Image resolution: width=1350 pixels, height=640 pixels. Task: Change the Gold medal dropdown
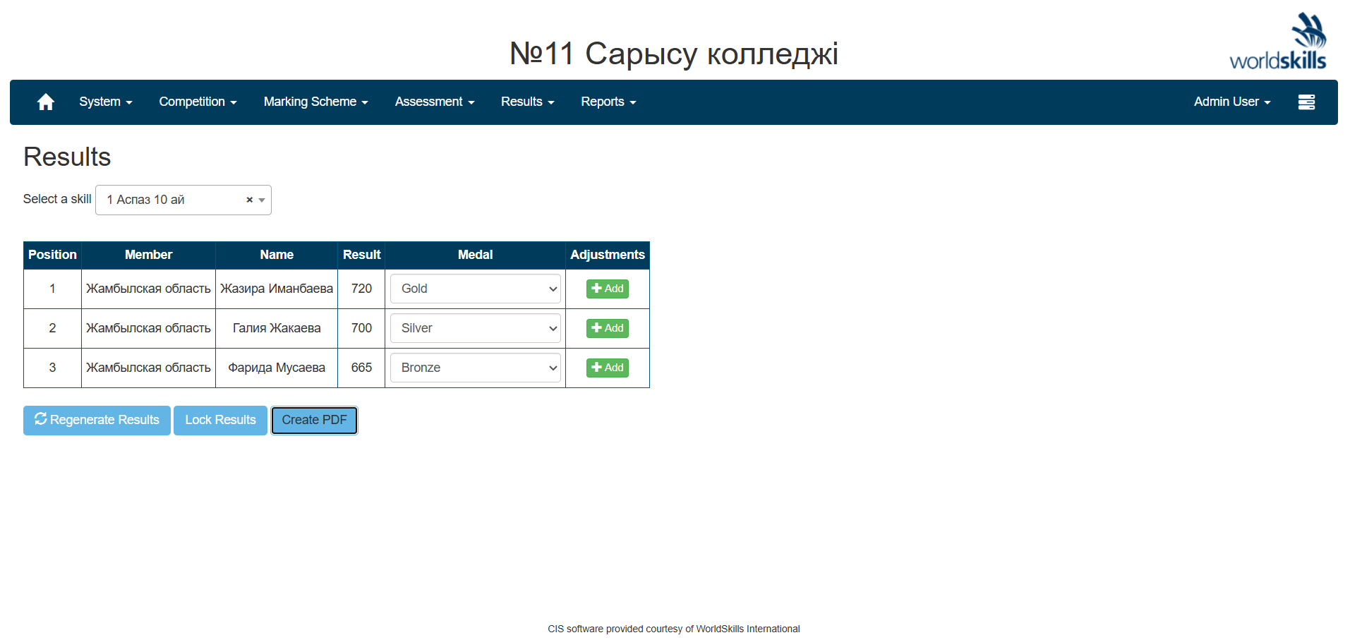pos(476,289)
